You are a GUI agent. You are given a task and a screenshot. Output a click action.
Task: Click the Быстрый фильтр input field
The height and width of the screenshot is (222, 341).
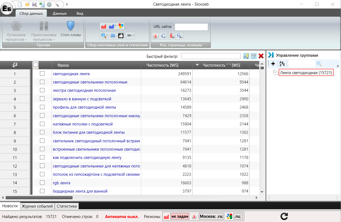pyautogui.click(x=211, y=56)
